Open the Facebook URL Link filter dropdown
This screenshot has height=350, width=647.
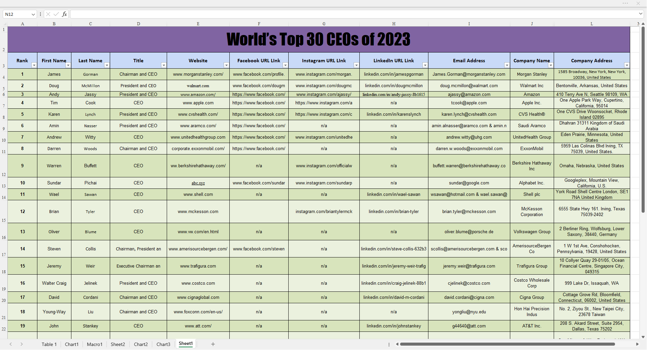tap(285, 65)
